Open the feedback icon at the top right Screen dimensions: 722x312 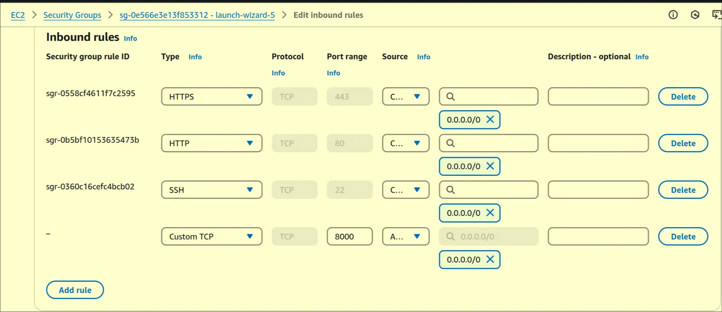(716, 15)
